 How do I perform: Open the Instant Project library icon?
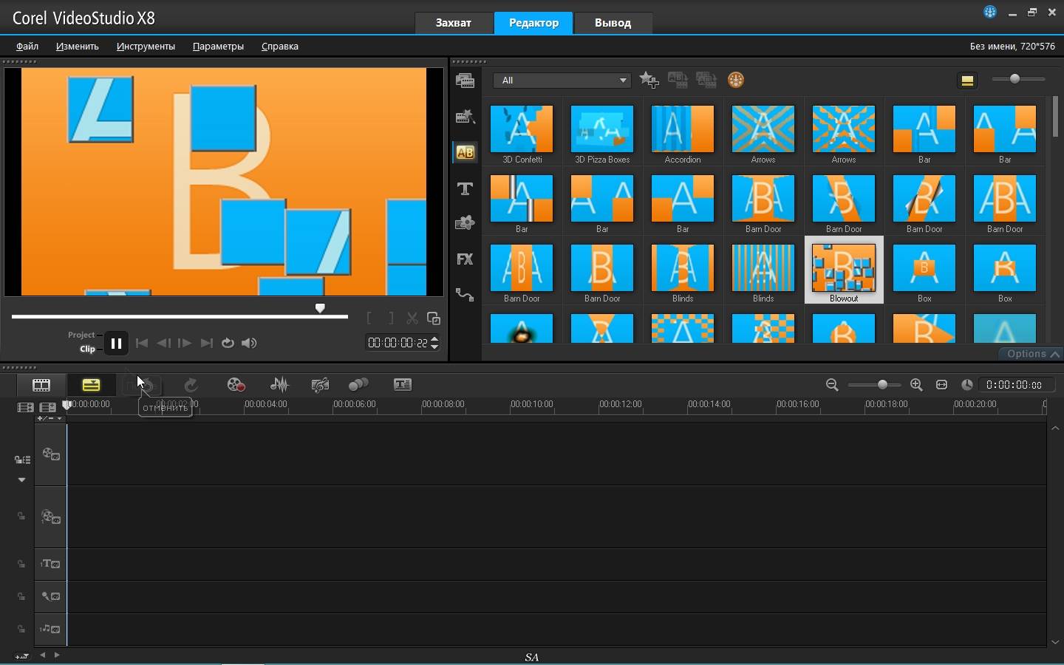(x=465, y=117)
